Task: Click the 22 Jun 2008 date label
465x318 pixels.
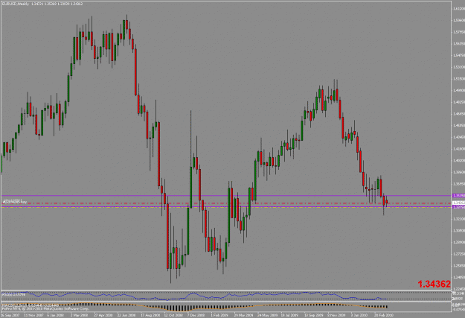Action: pos(126,315)
